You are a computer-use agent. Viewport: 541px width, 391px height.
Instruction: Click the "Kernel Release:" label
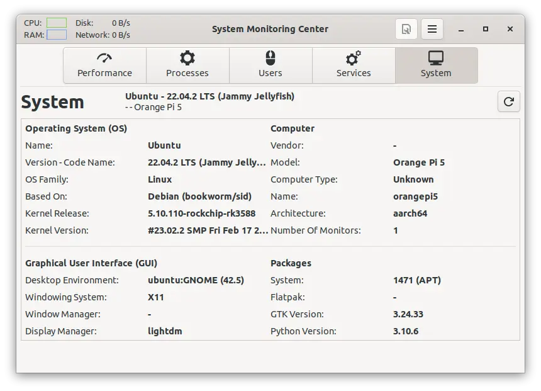(x=57, y=213)
